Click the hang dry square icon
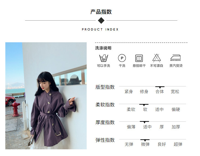Viewport: 200px width, 156px height. tap(139, 58)
